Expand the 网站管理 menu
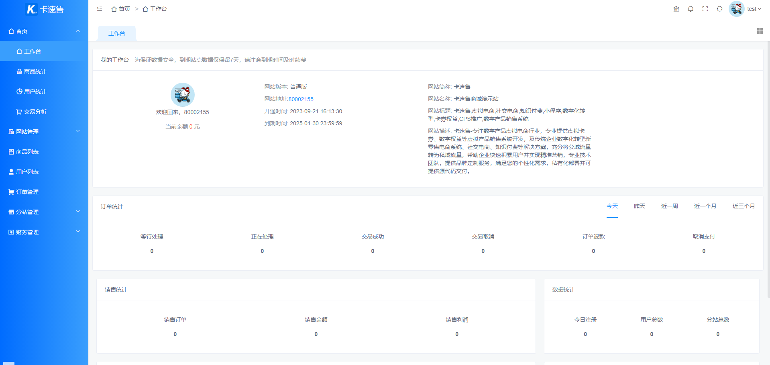 tap(44, 132)
